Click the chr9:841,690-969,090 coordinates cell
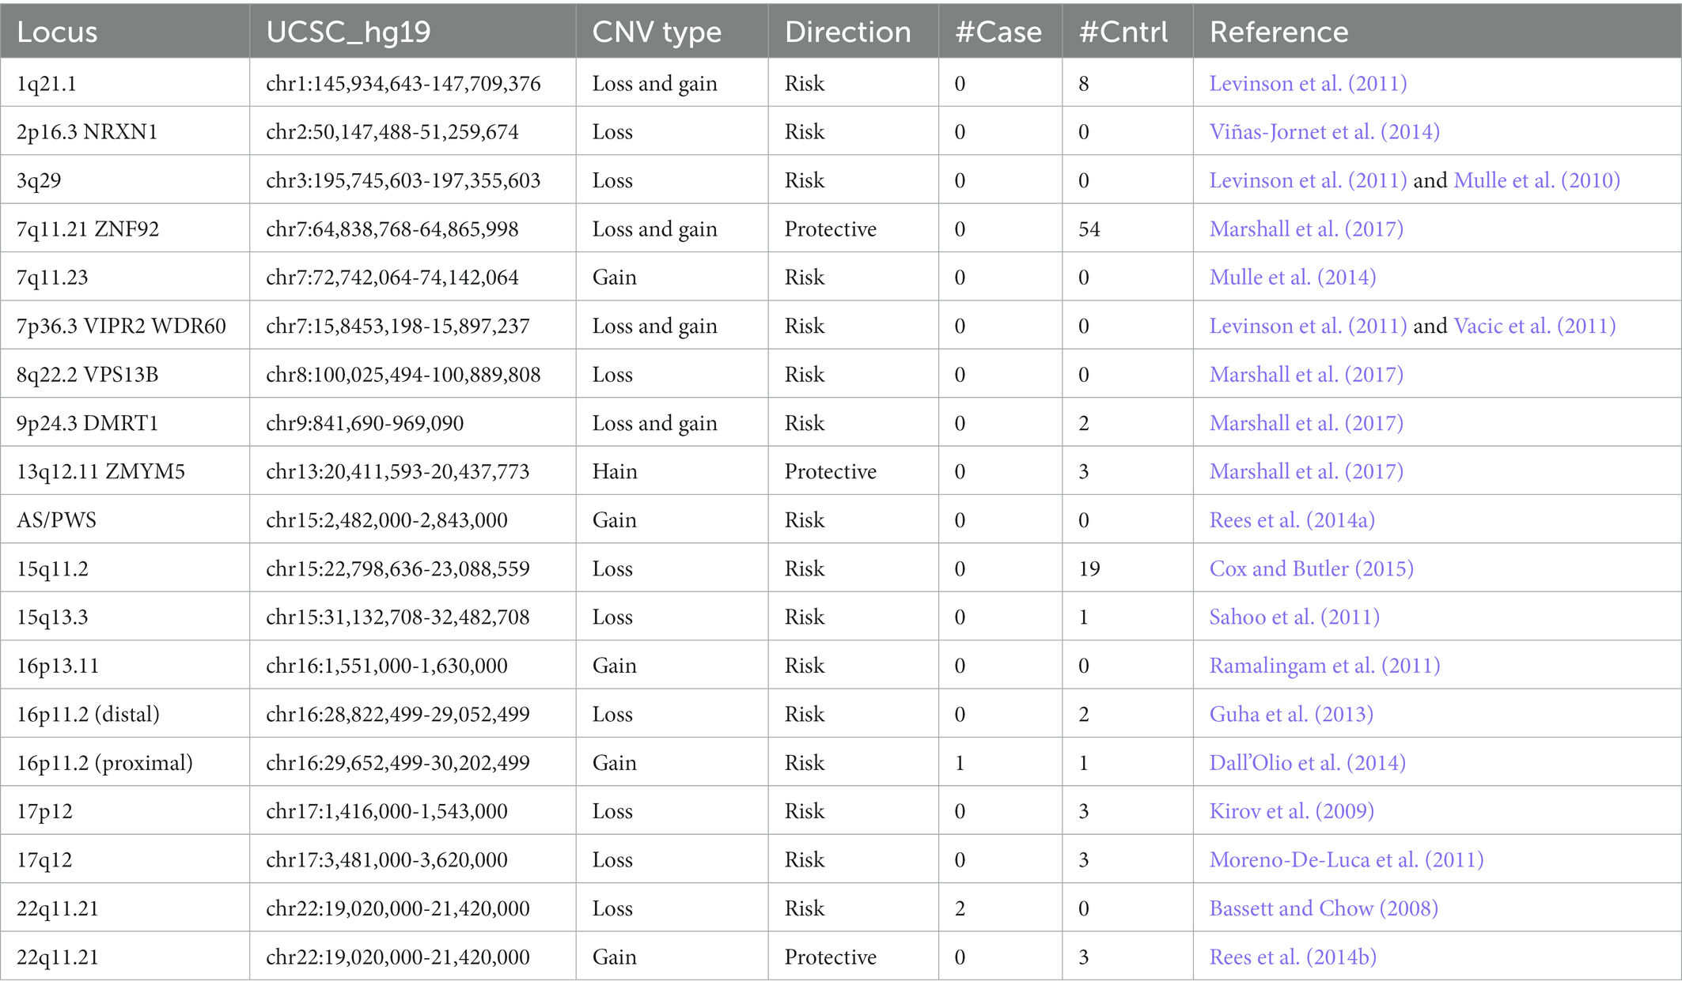1682x993 pixels. pyautogui.click(x=365, y=423)
